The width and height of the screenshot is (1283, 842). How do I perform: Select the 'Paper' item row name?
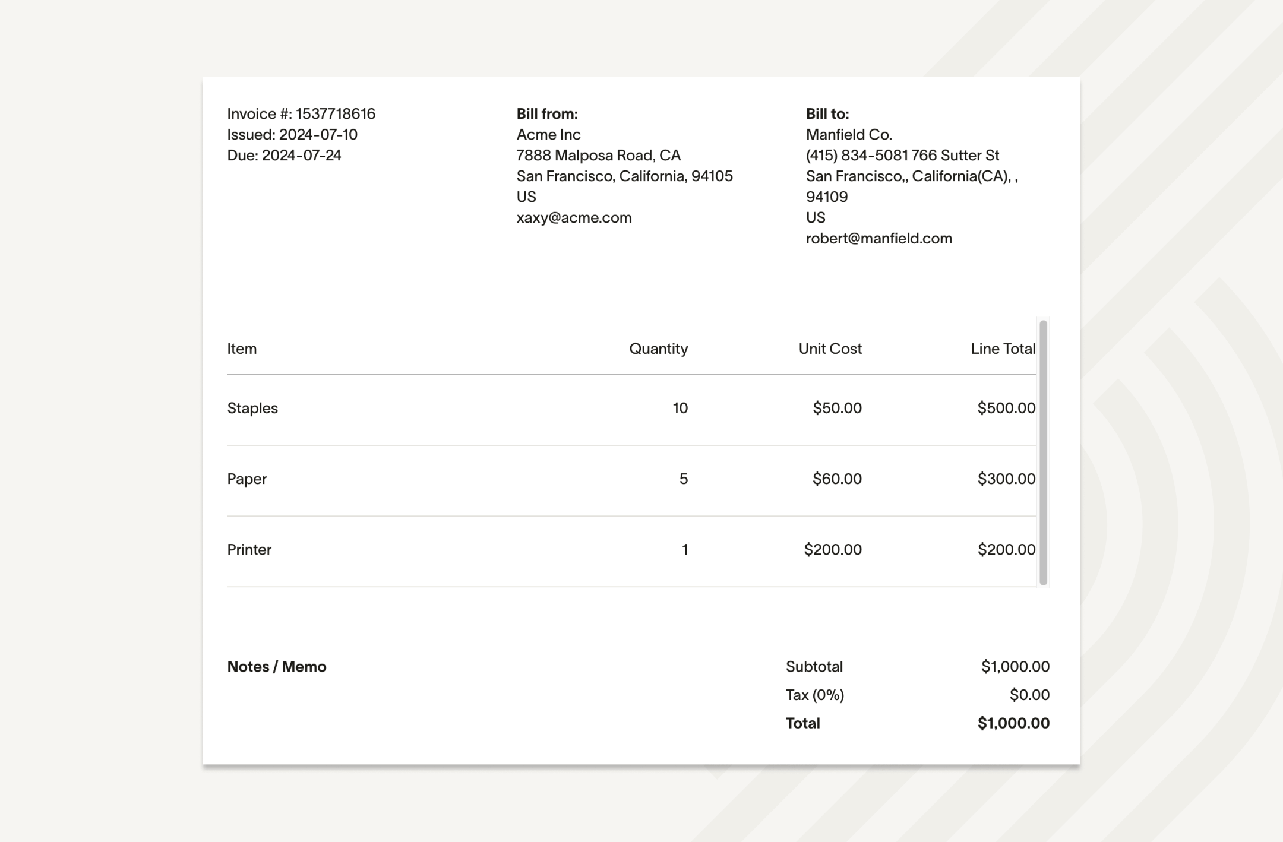click(x=247, y=479)
